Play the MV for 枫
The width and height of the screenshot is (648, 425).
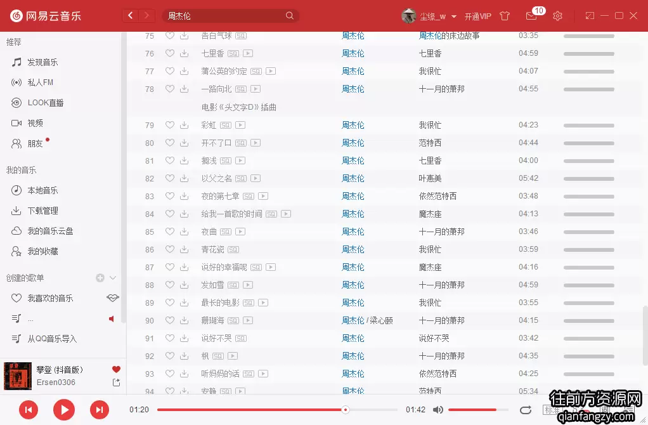233,356
